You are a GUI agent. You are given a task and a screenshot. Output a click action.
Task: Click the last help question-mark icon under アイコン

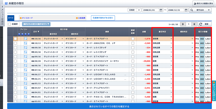point(28,34)
